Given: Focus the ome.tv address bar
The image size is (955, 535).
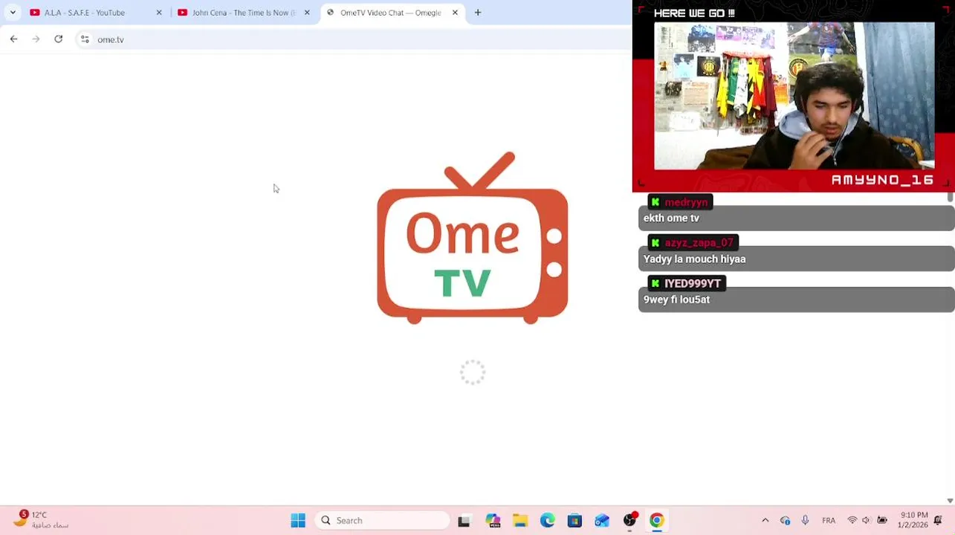Looking at the screenshot, I should (353, 39).
